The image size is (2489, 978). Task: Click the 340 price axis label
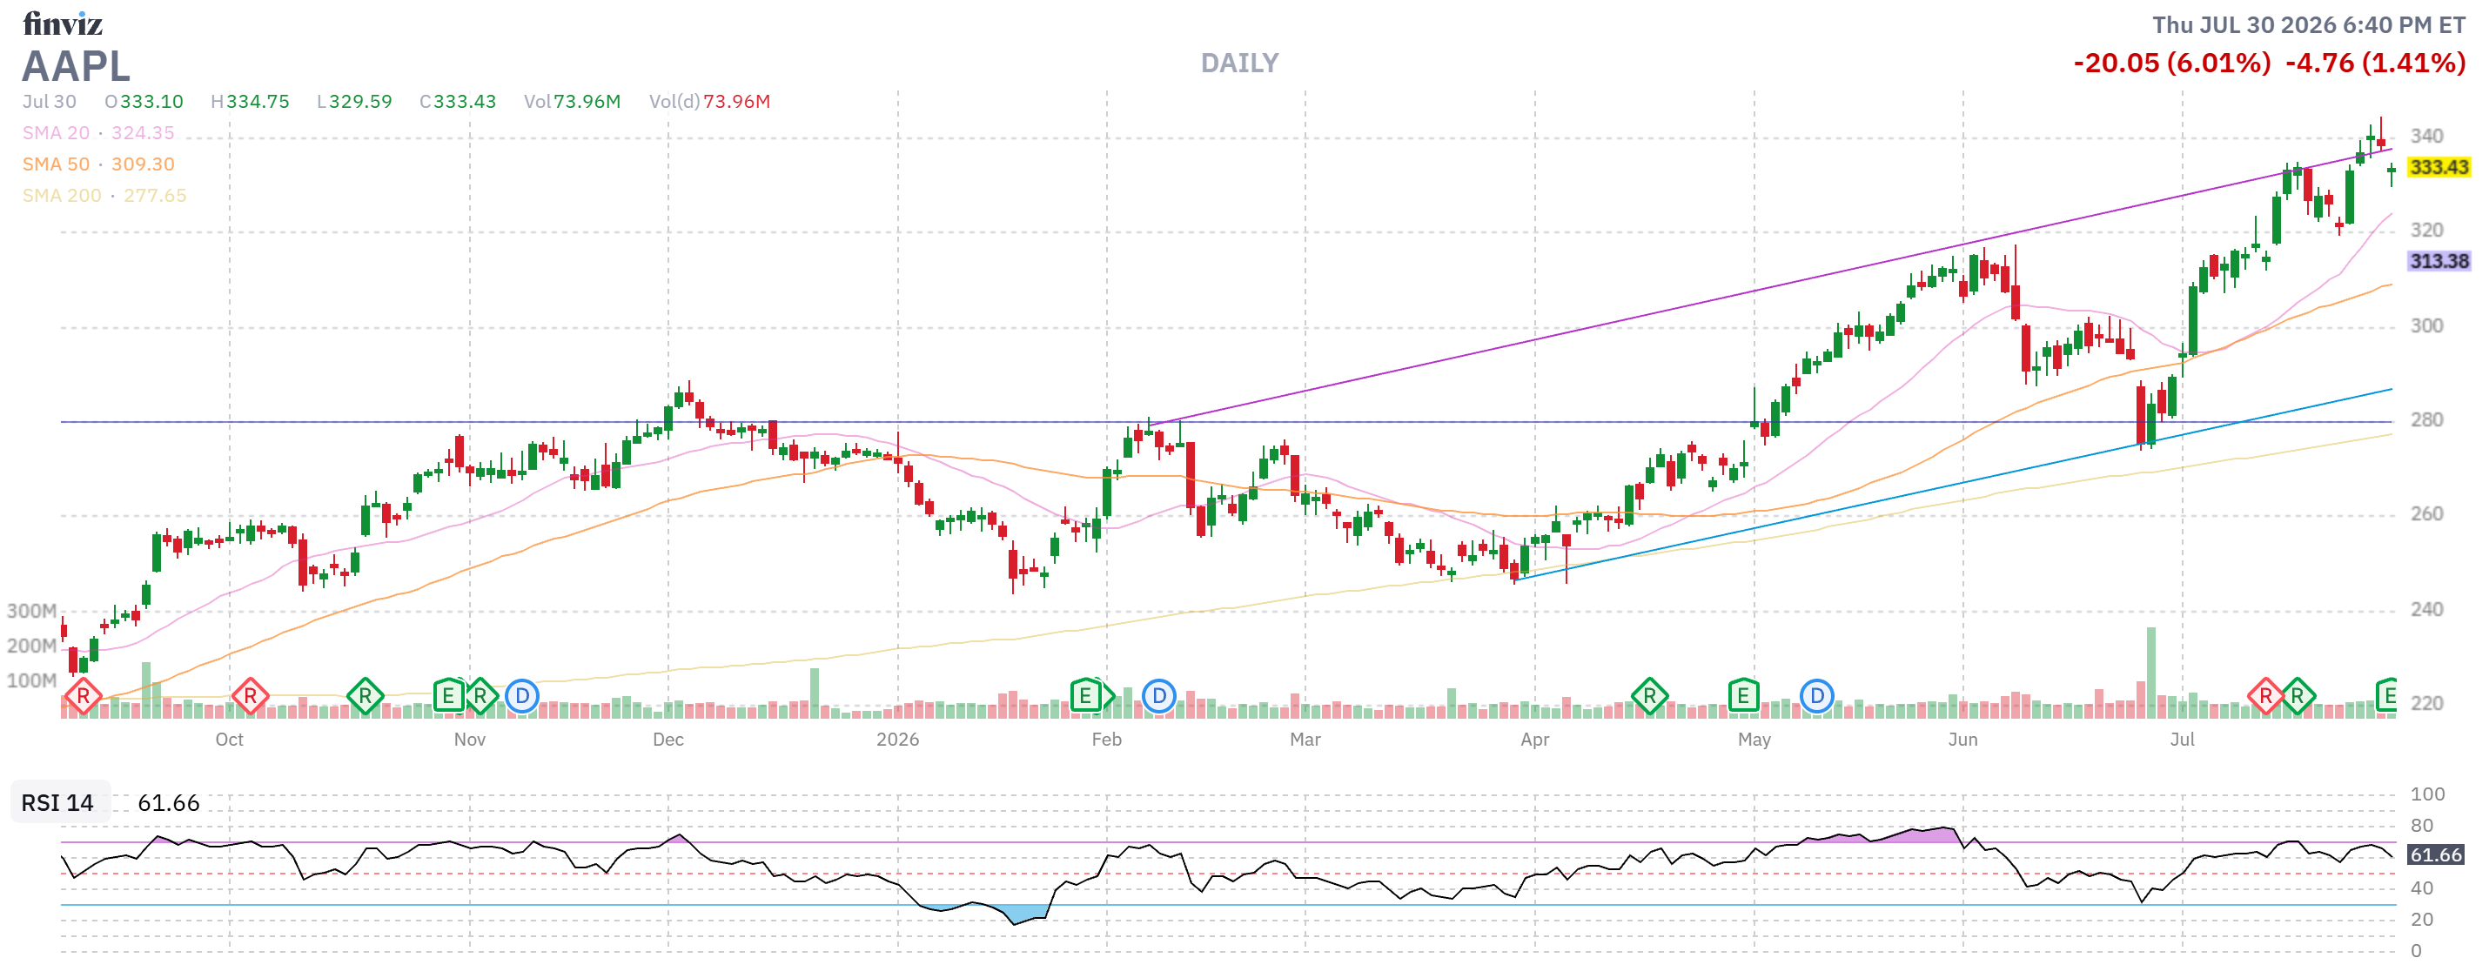click(x=2426, y=137)
